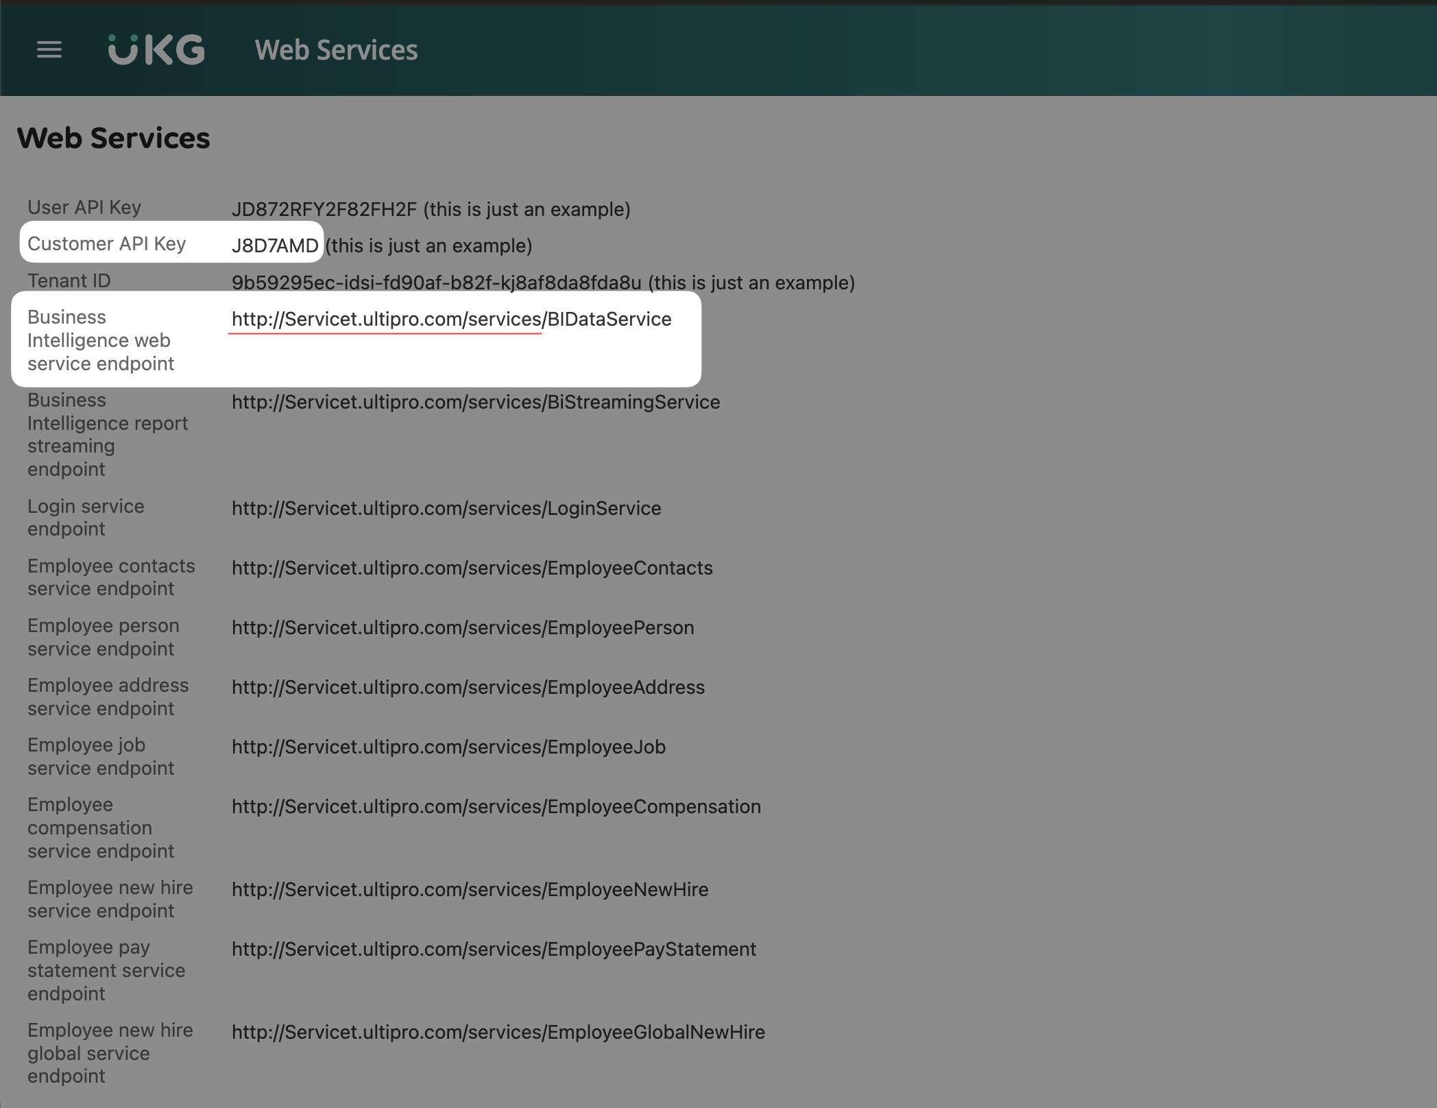Click the EmployeeJob endpoint URL
Viewport: 1437px width, 1108px height.
click(448, 747)
